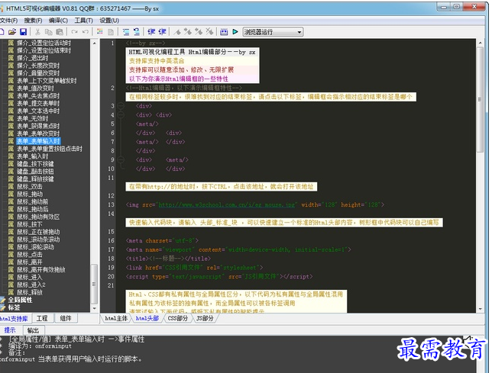492x373 pixels.
Task: Select tree item 鼠标_拖动有效区
Action: tap(38, 217)
